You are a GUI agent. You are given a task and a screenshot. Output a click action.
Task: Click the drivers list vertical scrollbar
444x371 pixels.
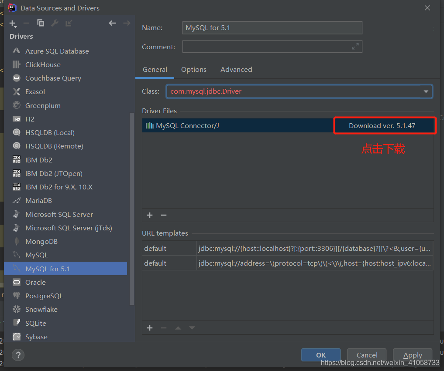132,209
